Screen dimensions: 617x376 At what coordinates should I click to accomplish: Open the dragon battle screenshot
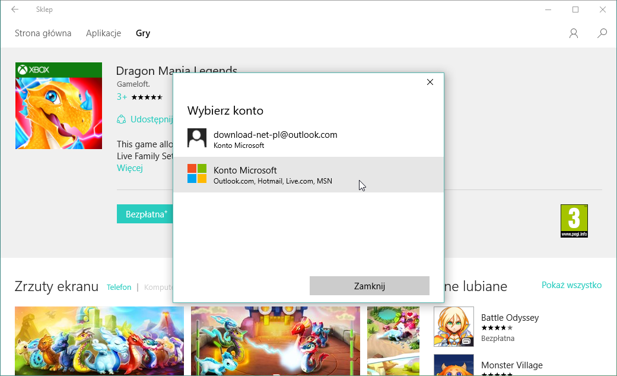click(275, 341)
